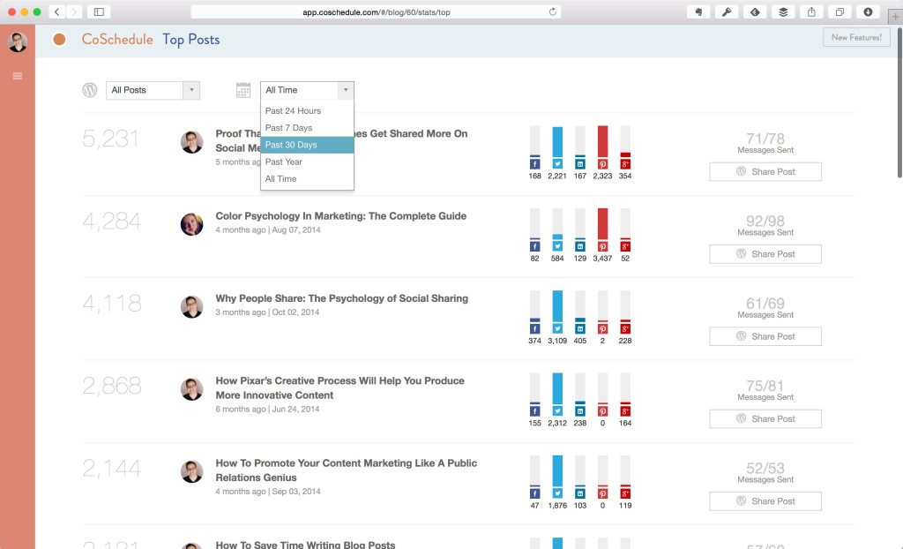
Task: Collapse the open time range dropdown arrow
Action: 345,89
